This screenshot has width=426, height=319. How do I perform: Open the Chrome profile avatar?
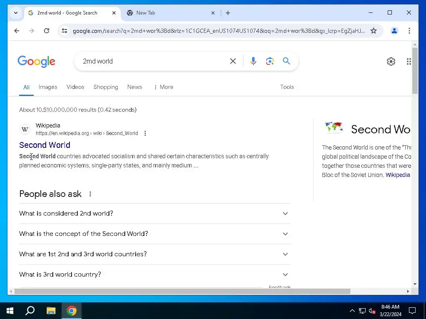click(394, 31)
